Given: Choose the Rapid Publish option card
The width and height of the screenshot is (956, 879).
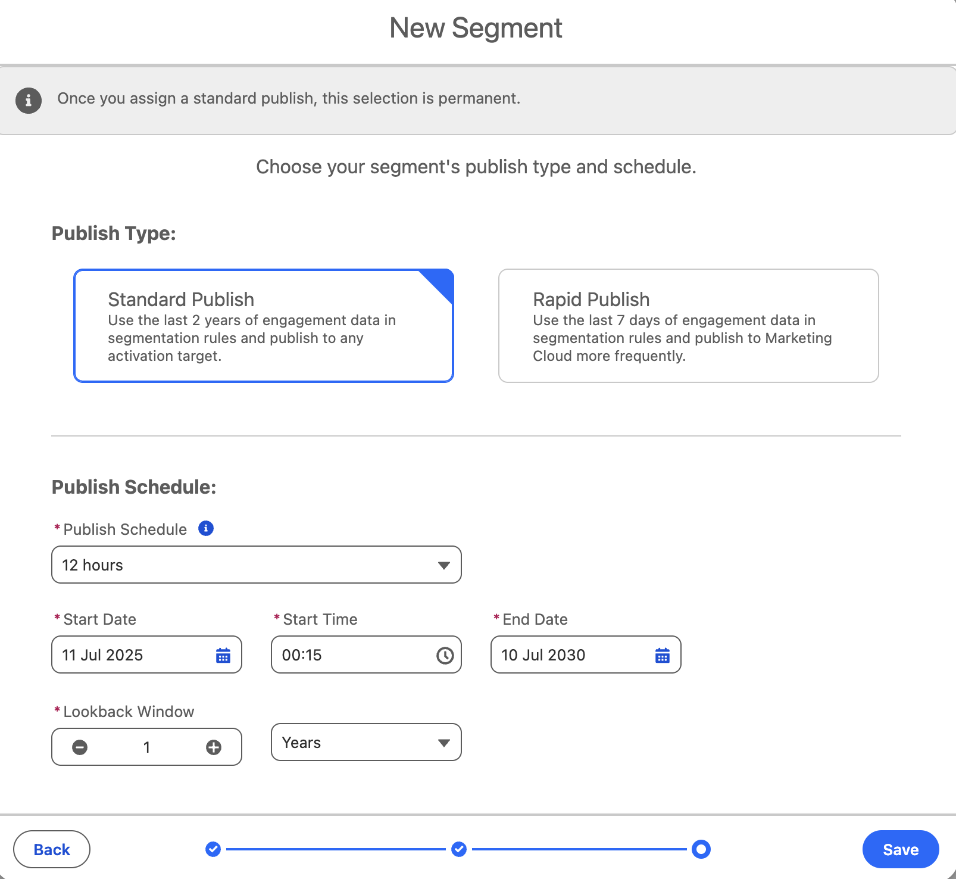Looking at the screenshot, I should (688, 326).
